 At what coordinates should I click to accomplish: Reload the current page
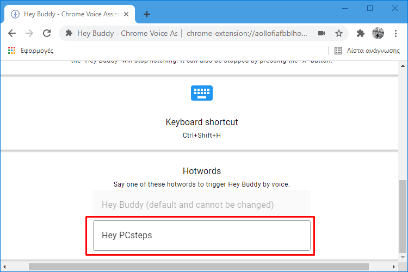click(47, 33)
